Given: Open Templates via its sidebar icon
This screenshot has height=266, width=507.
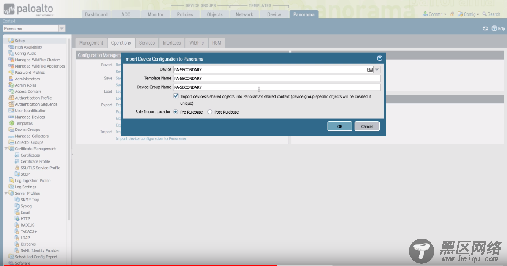Looking at the screenshot, I should click(11, 123).
